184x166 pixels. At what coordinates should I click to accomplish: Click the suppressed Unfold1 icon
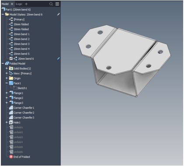point(11,128)
